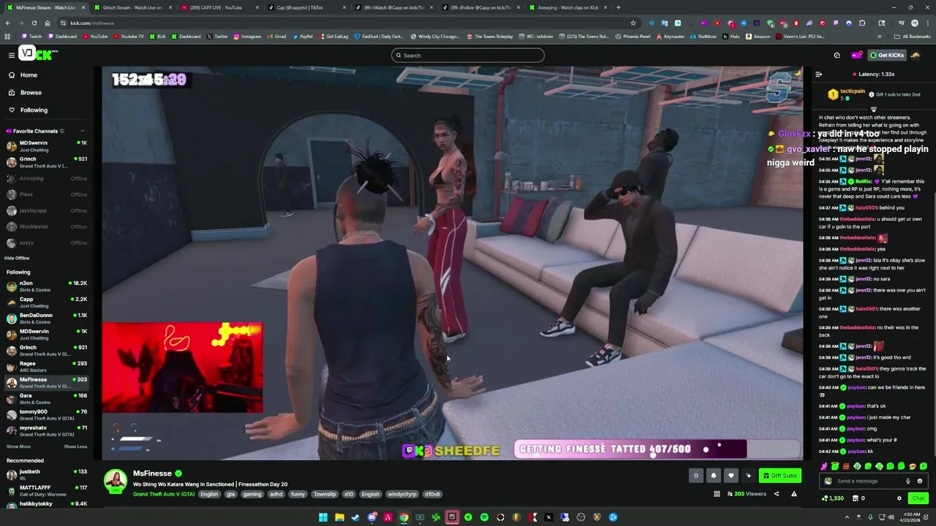Switch to Grinch Stream browser tab
This screenshot has height=526, width=936.
tap(133, 7)
